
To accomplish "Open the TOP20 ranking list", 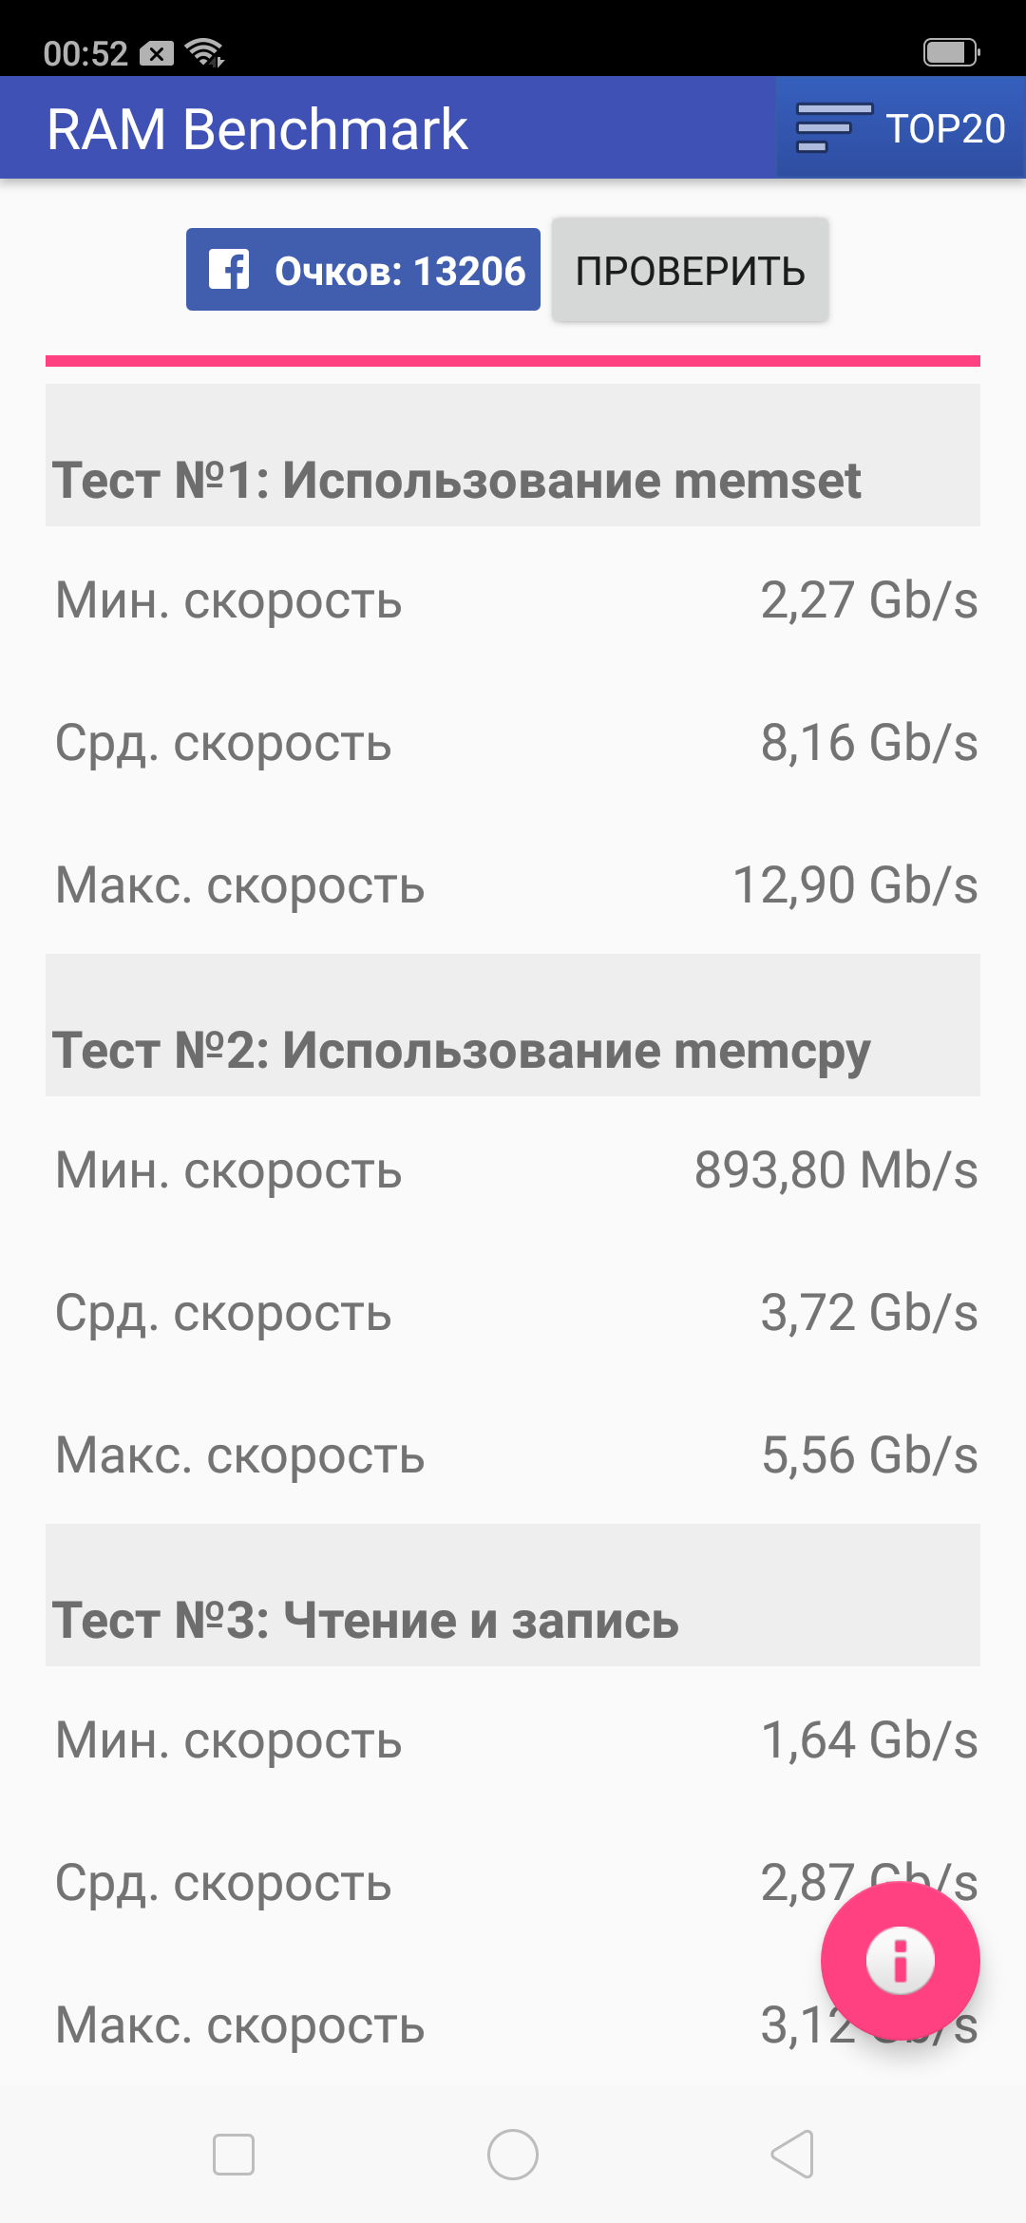I will [901, 128].
